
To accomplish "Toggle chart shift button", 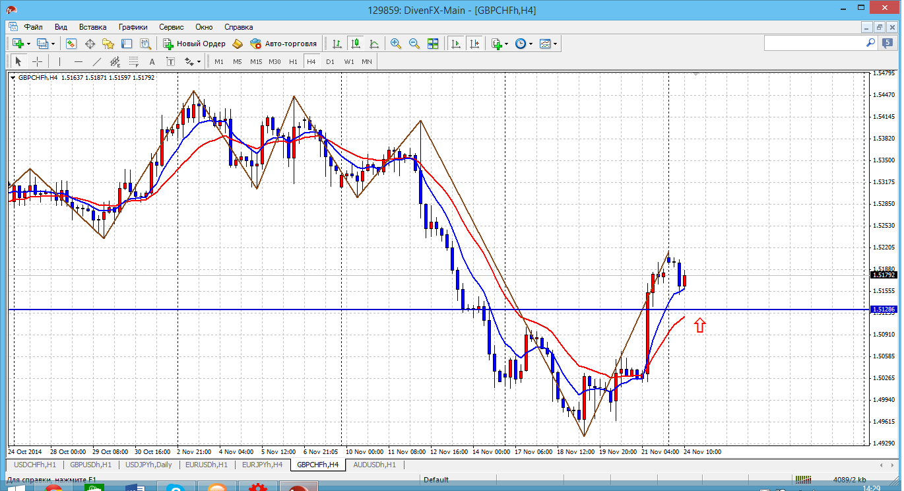I will point(474,44).
